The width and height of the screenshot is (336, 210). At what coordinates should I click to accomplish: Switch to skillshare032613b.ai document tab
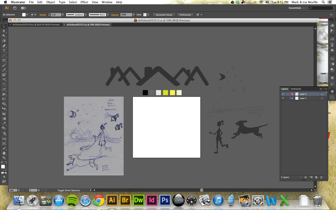point(36,25)
